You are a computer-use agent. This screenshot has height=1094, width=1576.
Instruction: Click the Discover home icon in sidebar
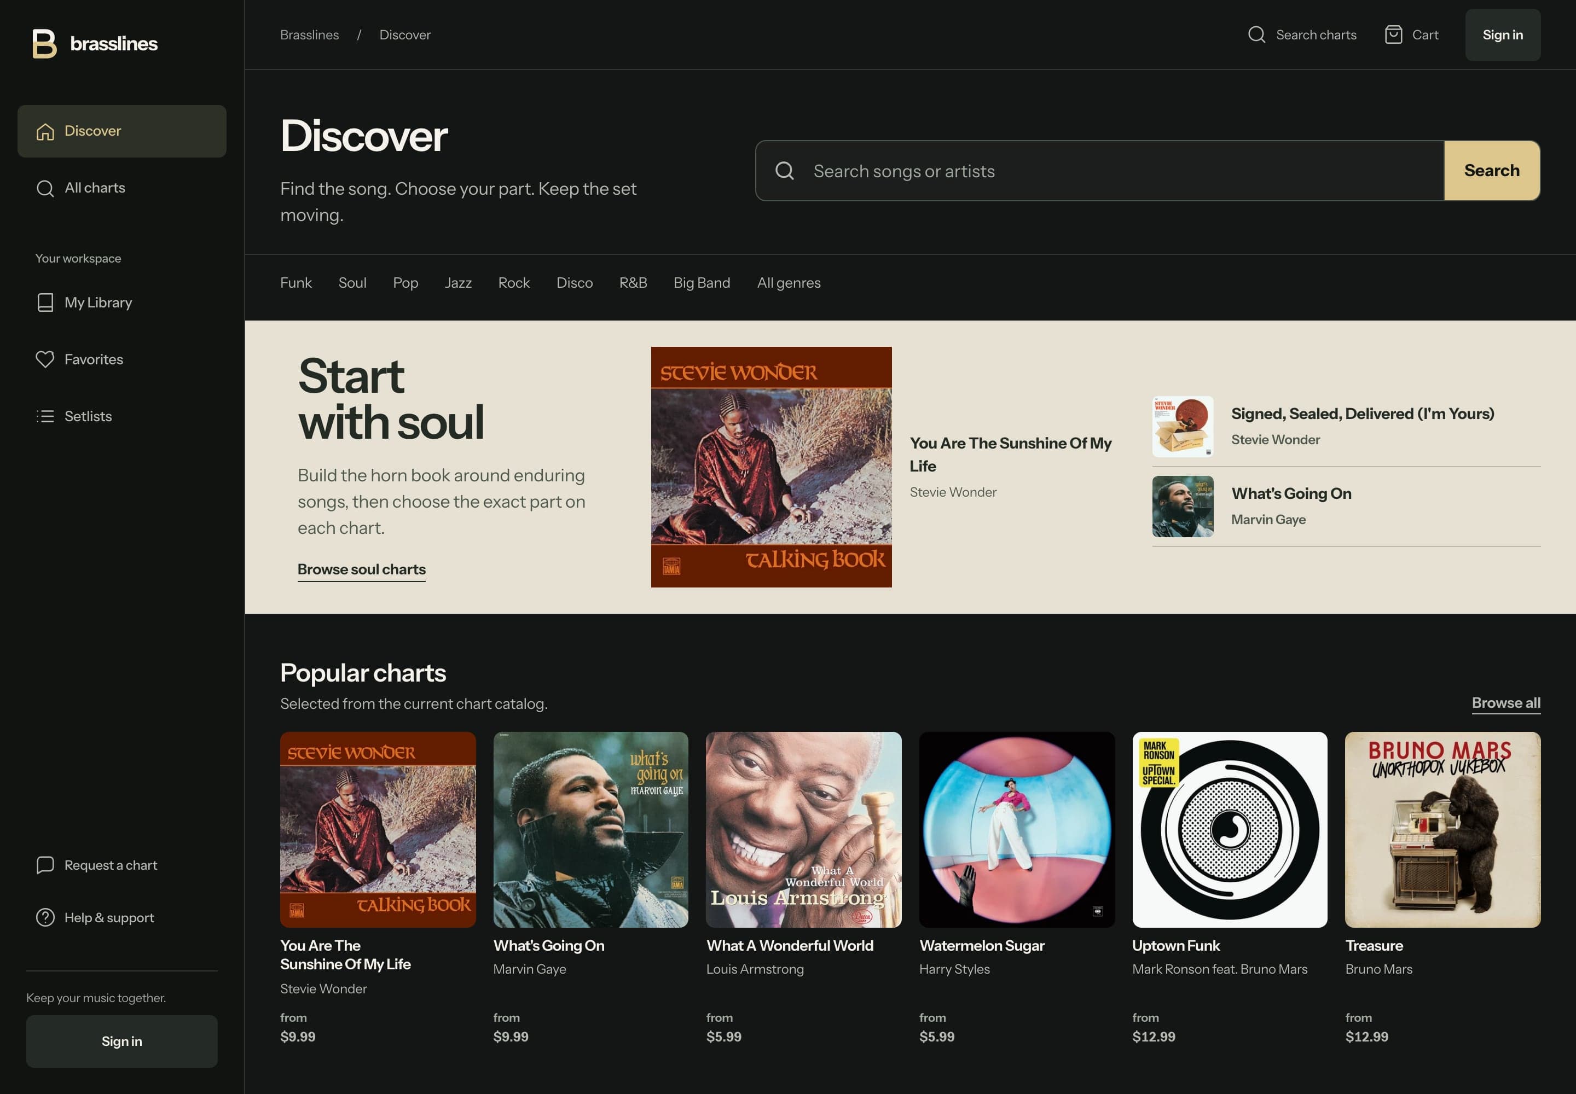(45, 131)
